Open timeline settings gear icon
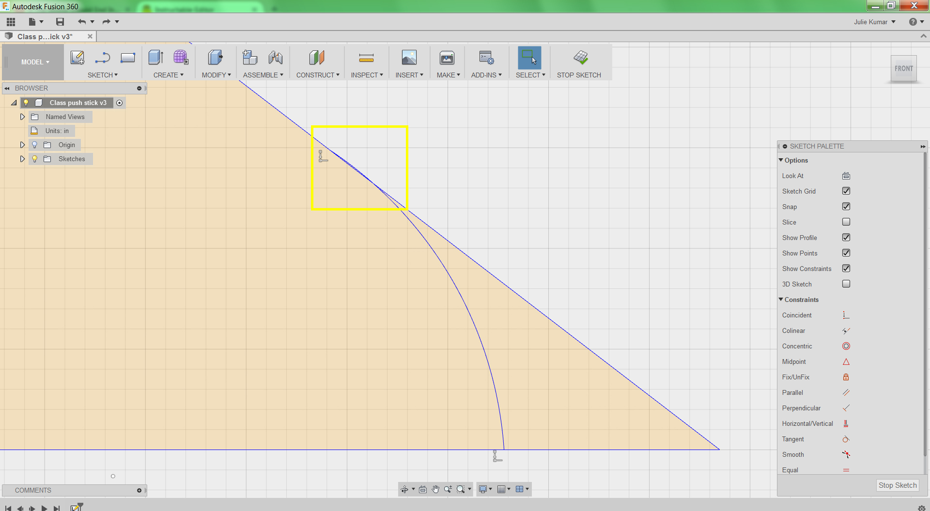930x511 pixels. tap(921, 508)
